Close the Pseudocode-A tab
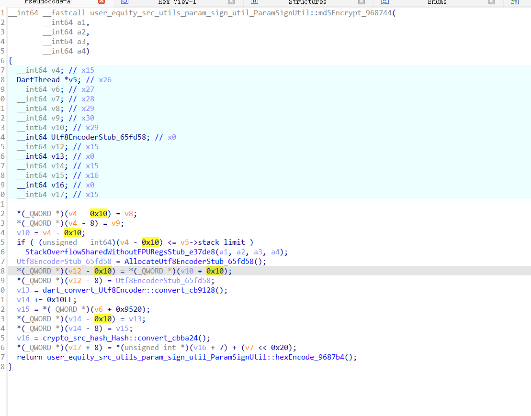The image size is (531, 416). pyautogui.click(x=101, y=2)
